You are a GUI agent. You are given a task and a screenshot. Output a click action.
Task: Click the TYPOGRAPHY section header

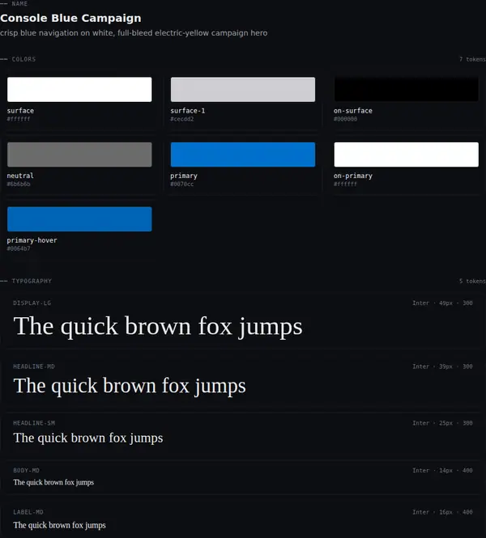[32, 281]
